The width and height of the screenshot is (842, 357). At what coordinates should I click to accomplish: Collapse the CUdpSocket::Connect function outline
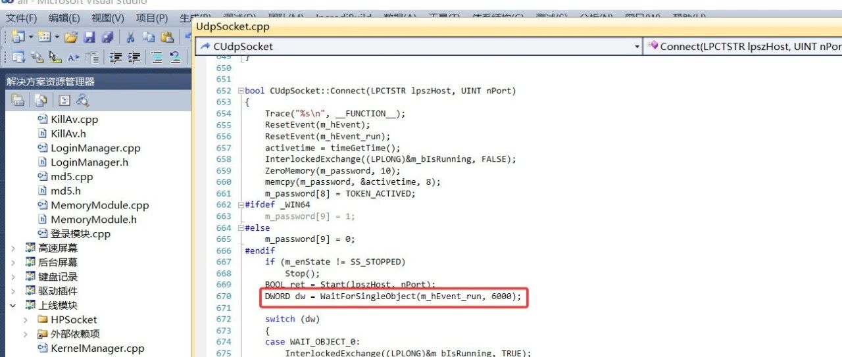tap(241, 91)
